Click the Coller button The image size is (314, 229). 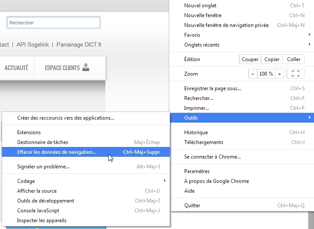point(293,59)
